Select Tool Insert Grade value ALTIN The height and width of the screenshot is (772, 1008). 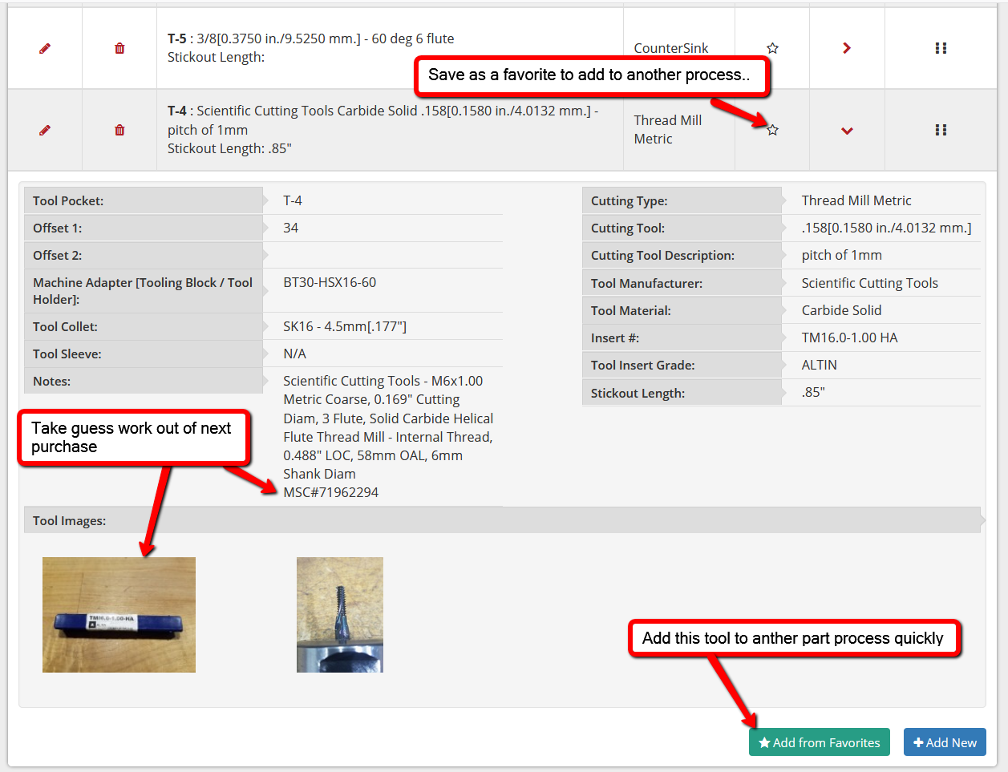820,365
